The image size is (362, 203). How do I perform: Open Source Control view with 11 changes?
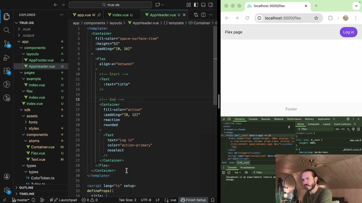pos(7,44)
